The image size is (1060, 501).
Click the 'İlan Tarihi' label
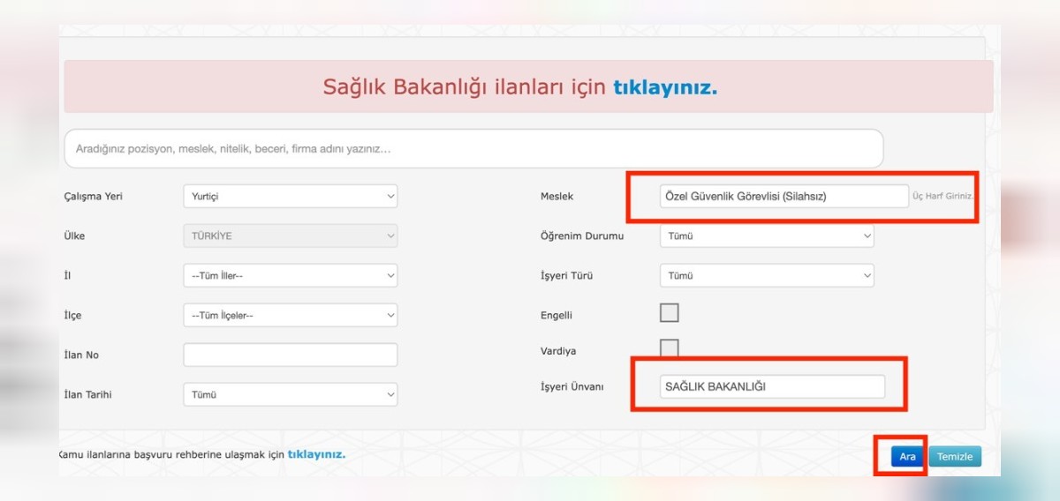click(87, 395)
